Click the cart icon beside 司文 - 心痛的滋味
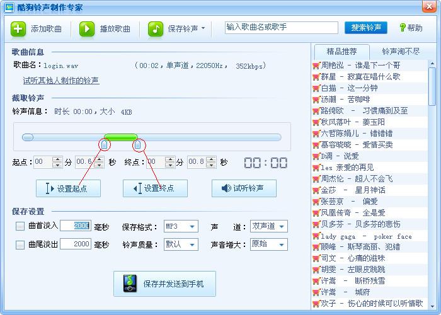Viewport: 441px width, 315px height. tap(316, 259)
